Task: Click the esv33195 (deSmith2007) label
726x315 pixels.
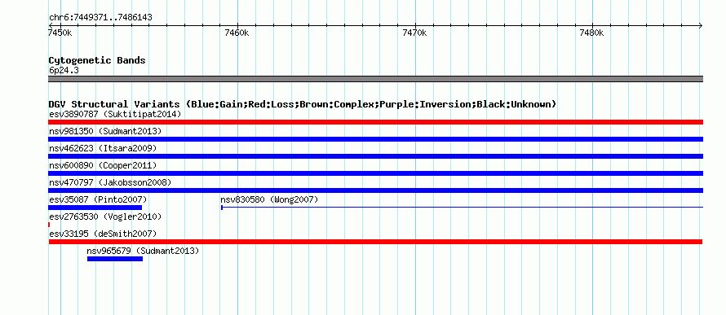Action: point(103,234)
